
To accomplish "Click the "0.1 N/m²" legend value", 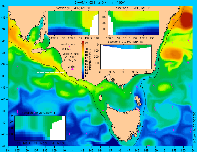I will click(68, 49).
